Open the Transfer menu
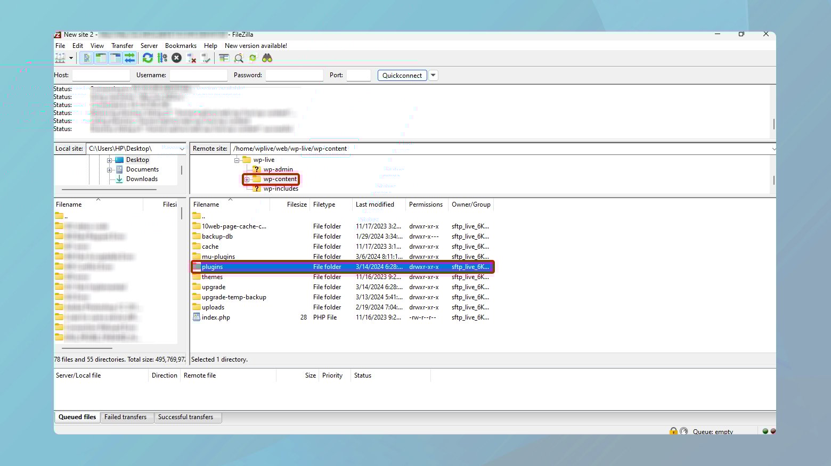This screenshot has height=466, width=831. coord(122,46)
